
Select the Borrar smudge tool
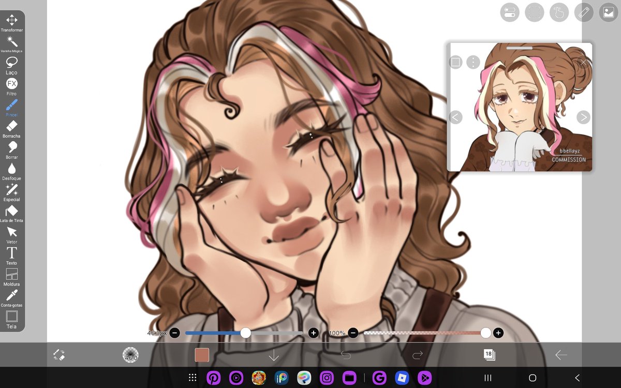point(11,150)
